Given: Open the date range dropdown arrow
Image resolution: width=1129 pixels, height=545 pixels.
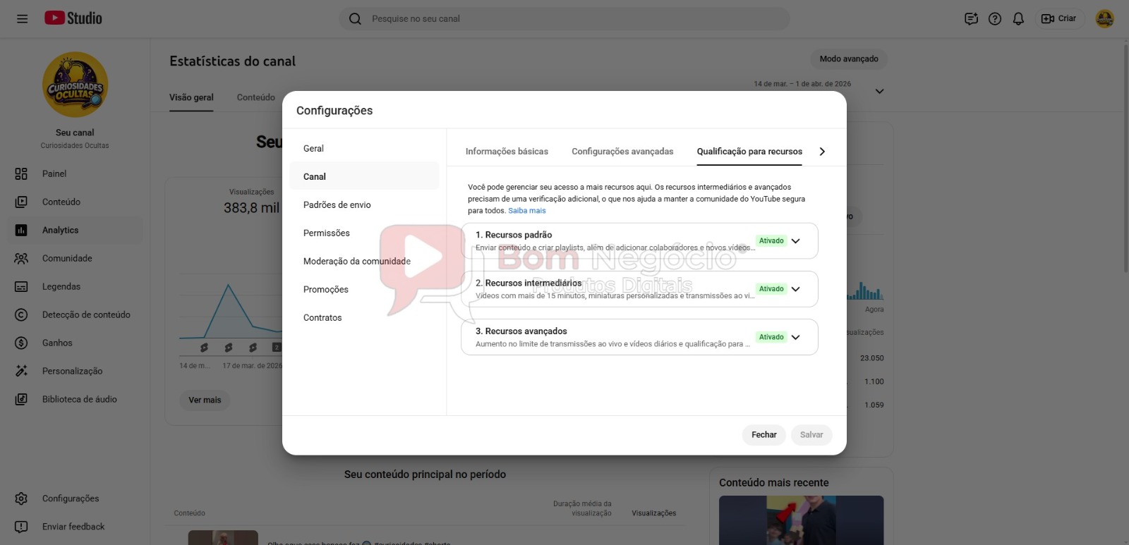Looking at the screenshot, I should pyautogui.click(x=879, y=91).
